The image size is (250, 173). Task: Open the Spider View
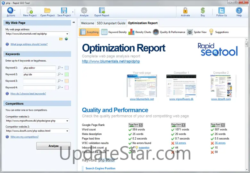click(x=196, y=32)
